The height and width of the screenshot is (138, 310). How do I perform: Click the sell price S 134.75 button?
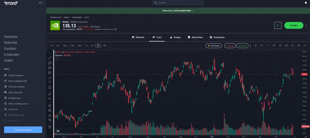coord(230,46)
